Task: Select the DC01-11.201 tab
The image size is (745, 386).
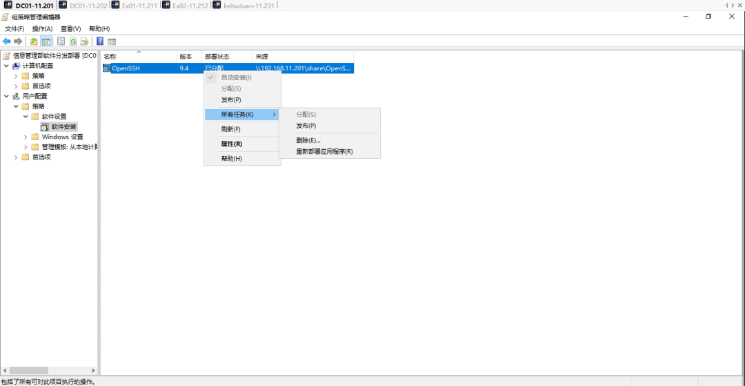Action: (x=28, y=6)
